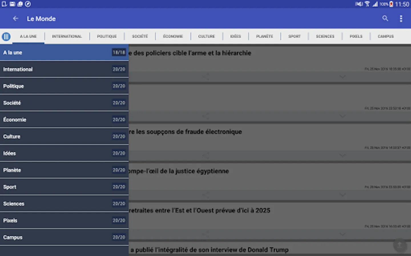Tap the scroll-to-top floating button
Screen dimensions: 411x256
pos(400,245)
